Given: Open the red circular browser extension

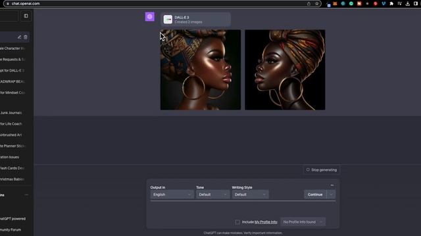Looking at the screenshot, I should pos(376,4).
